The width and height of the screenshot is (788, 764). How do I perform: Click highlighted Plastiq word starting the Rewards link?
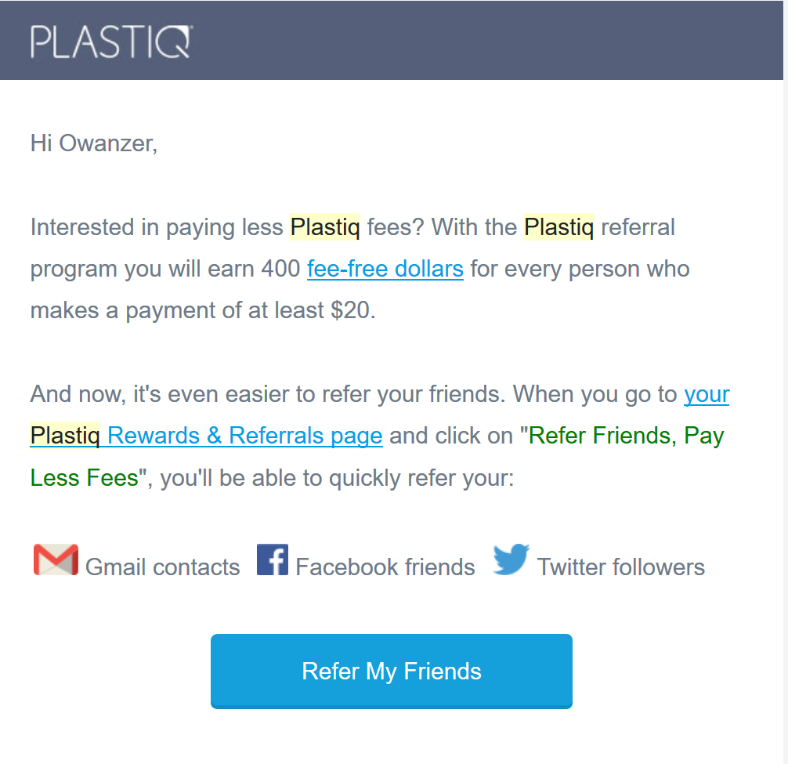click(x=65, y=435)
